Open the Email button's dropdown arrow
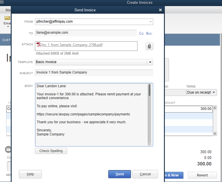The height and width of the screenshot is (182, 222). tap(8, 27)
